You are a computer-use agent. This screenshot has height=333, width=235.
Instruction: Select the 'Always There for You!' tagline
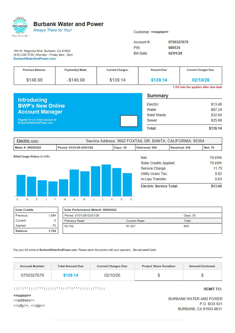pos(52,30)
